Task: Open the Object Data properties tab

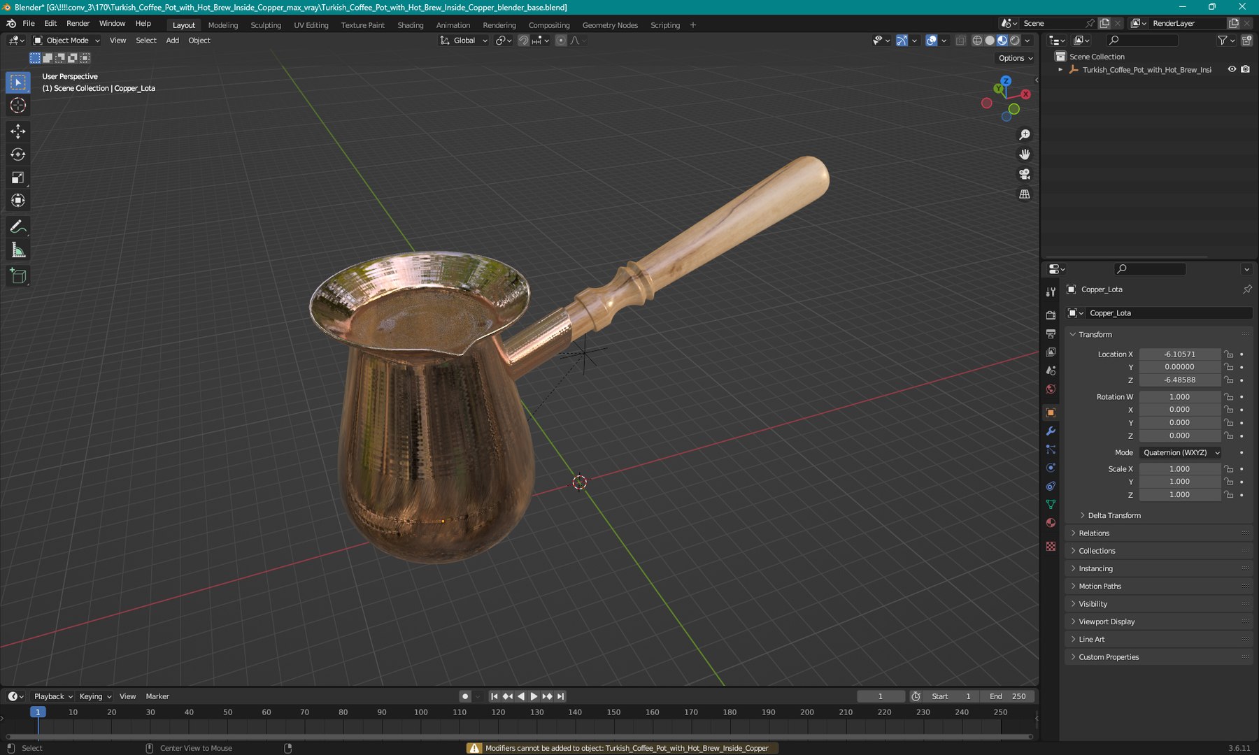Action: 1051,504
